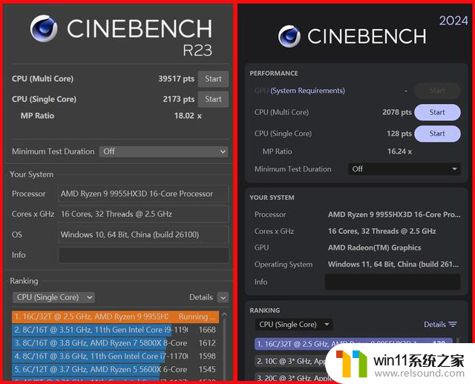This screenshot has height=384, width=475.
Task: Open 2024 Minimum Test Duration dropdown
Action: (x=404, y=169)
